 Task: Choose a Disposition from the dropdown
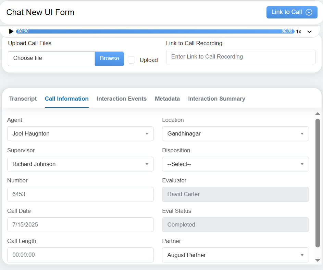point(235,164)
